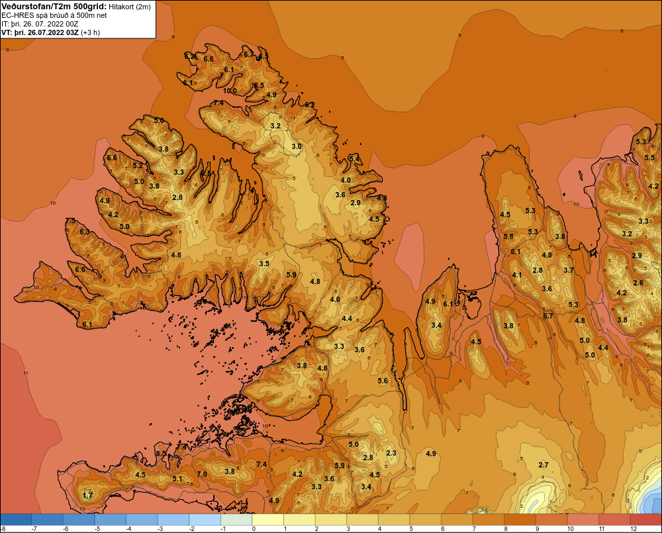Click the title "Veðurstofan/T2m 500grid:"
The image size is (662, 533).
54,6
